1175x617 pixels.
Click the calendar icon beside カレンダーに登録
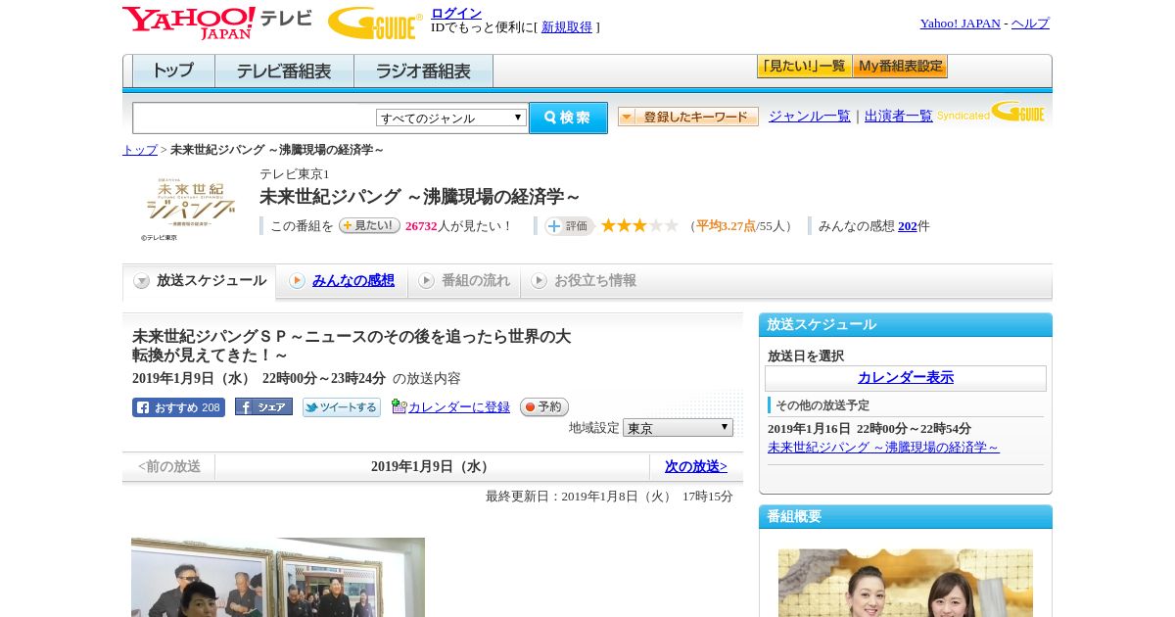[399, 406]
